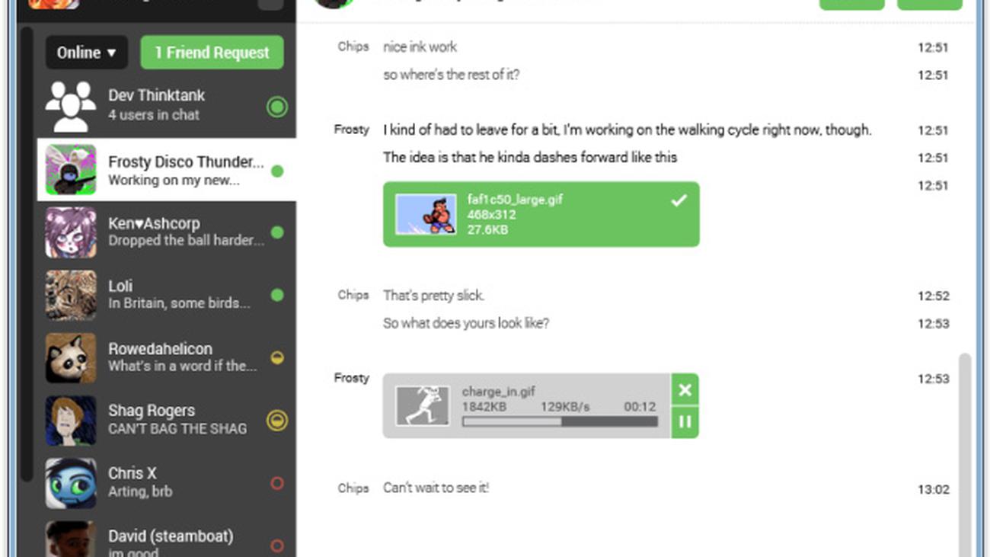Screen dimensions: 990x557
Task: Click Shag Rogers yellow status indicator
Action: coord(276,420)
